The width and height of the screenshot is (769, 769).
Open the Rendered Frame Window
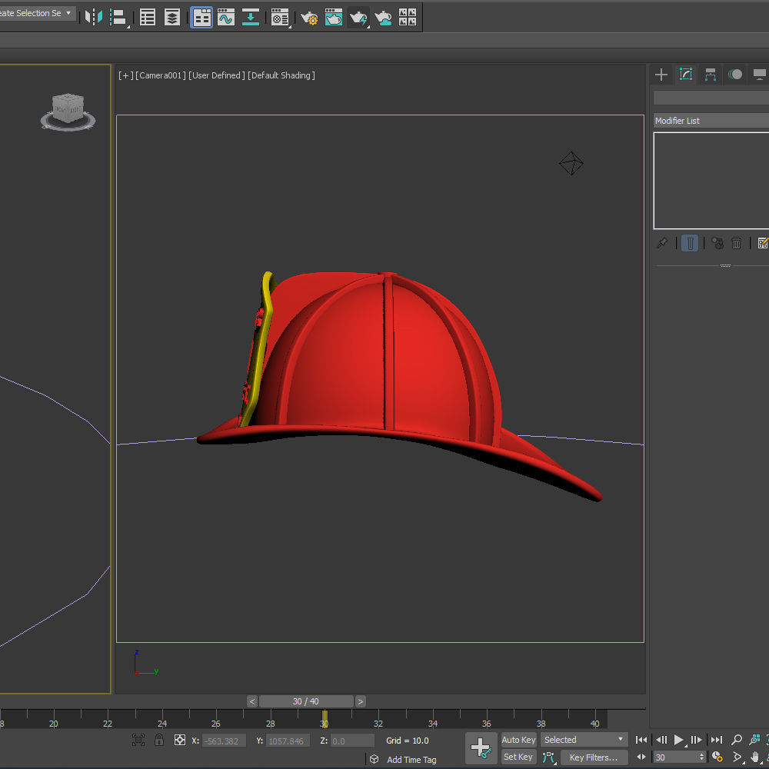[334, 17]
